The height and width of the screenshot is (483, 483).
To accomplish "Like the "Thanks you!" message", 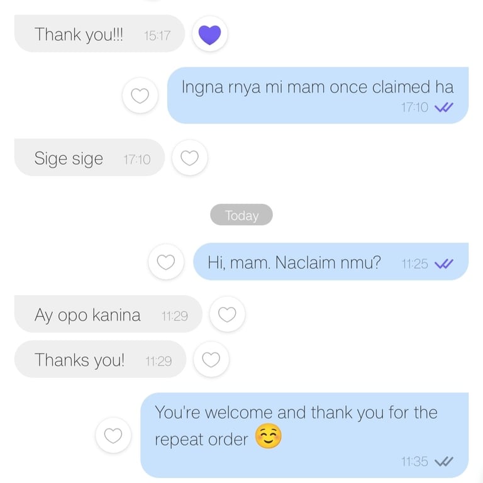I will pyautogui.click(x=211, y=360).
